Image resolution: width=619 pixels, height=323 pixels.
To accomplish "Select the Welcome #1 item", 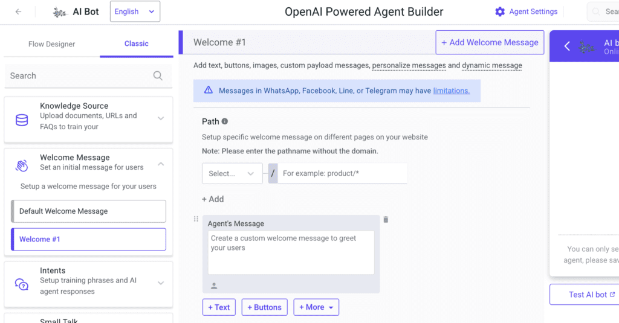I will (88, 240).
